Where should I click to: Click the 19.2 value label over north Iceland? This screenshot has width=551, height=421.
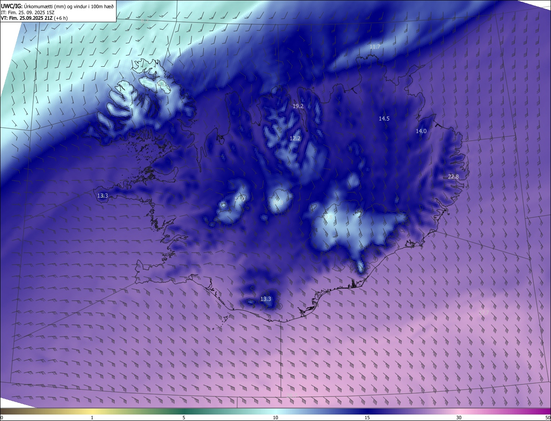coord(298,106)
